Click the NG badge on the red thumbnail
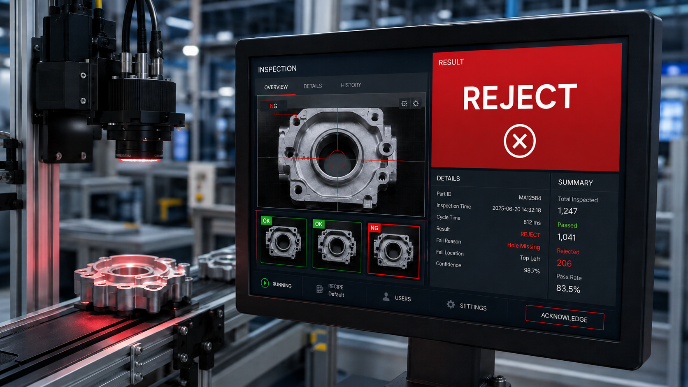Screen dimensions: 688x387 click(374, 228)
